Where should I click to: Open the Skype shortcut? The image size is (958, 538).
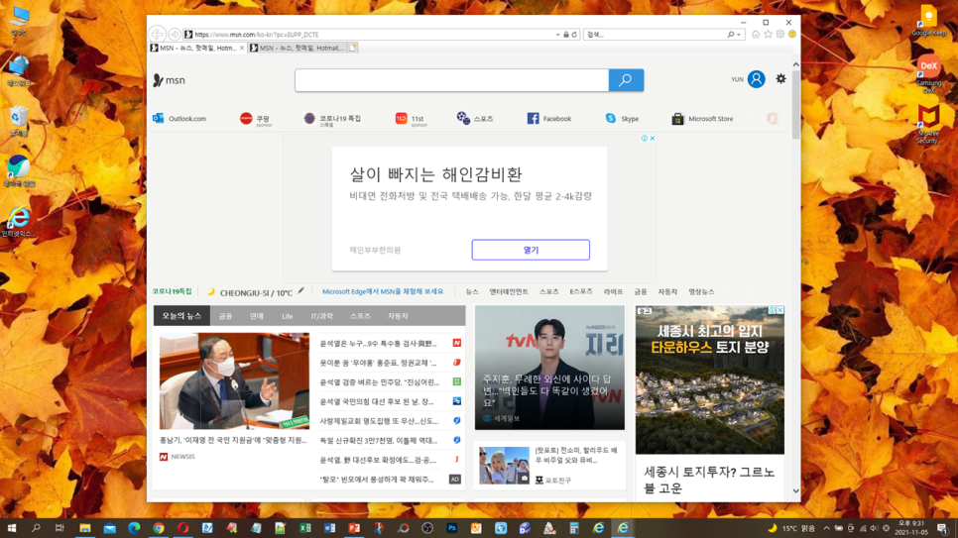[x=622, y=119]
